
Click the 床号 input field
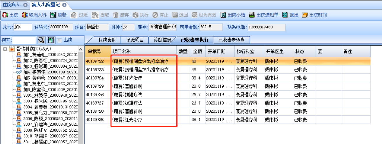click(x=23, y=27)
